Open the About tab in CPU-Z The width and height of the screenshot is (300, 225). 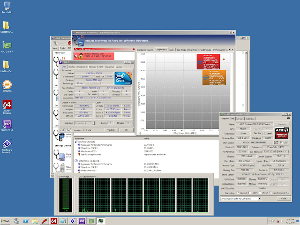119,67
